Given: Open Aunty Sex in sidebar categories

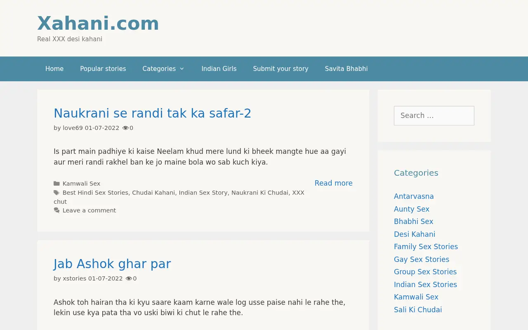Looking at the screenshot, I should 412,209.
